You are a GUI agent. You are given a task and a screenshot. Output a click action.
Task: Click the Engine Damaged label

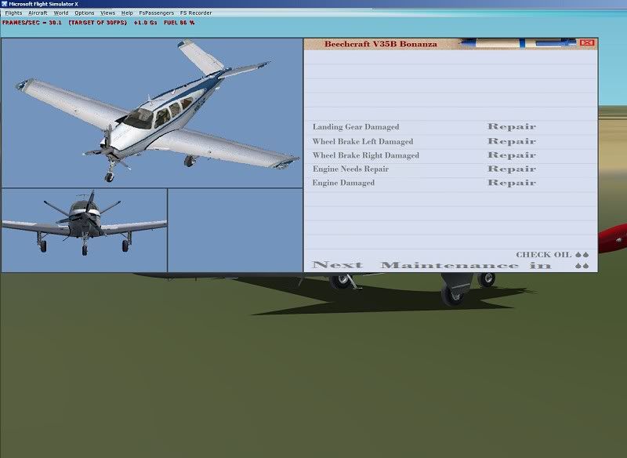[x=343, y=183]
